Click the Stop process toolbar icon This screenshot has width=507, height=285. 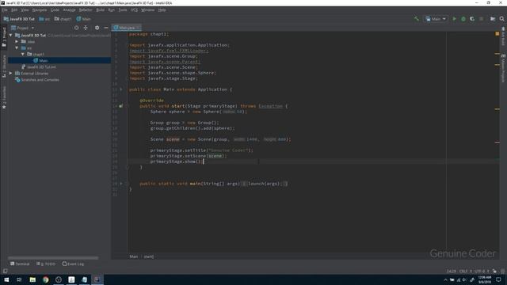click(481, 19)
